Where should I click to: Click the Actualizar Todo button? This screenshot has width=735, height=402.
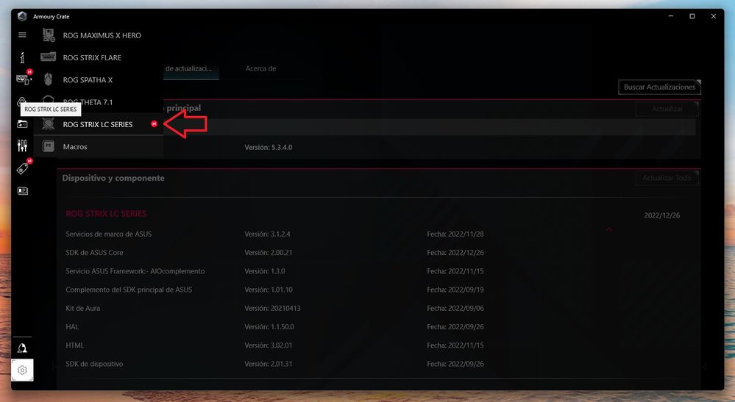667,178
